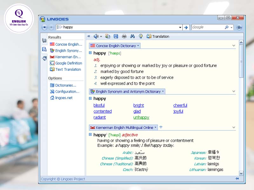Image resolution: width=254 pixels, height=190 pixels.
Task: Click the Translation toolbar button
Action: pyautogui.click(x=158, y=36)
